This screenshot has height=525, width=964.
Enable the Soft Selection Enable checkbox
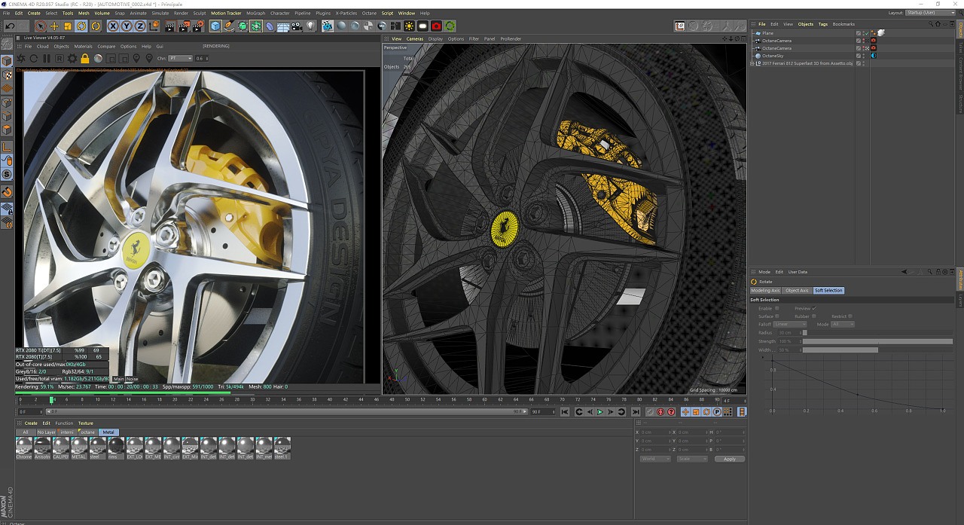click(777, 308)
